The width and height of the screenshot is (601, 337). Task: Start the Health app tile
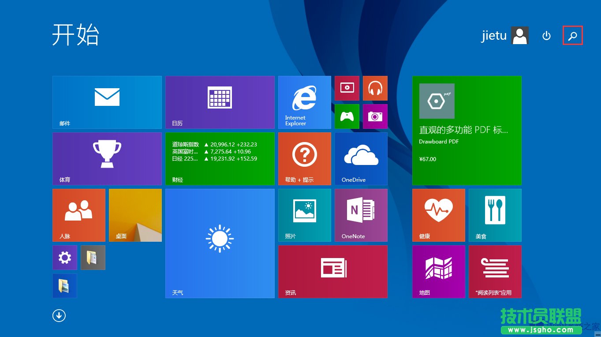click(x=438, y=215)
